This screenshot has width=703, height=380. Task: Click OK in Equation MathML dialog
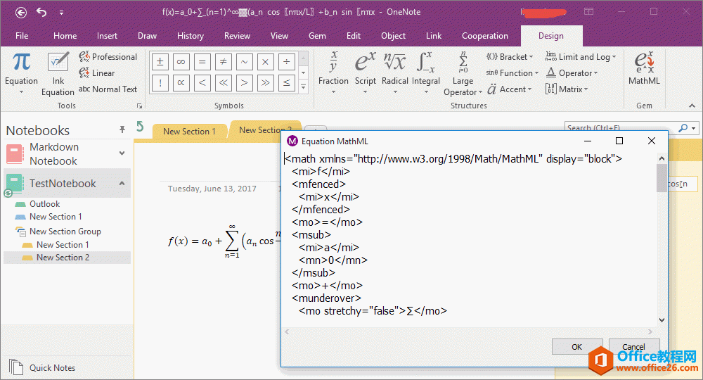[576, 347]
